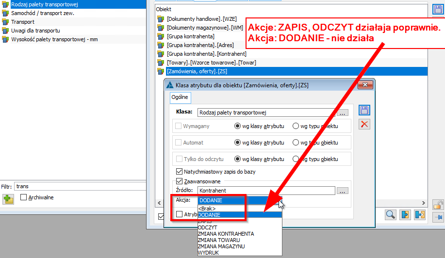Click the pin icon on the right edge
Screen dimensions: 445x258
(438, 217)
